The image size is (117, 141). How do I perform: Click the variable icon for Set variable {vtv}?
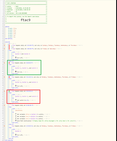(16, 118)
